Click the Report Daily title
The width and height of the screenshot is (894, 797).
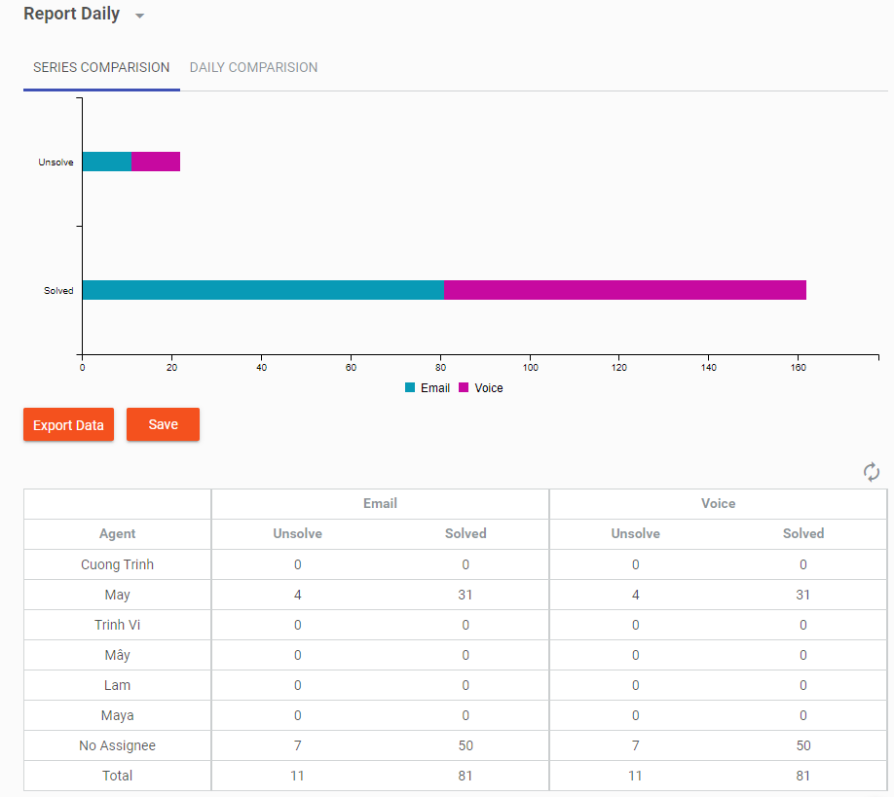(x=72, y=14)
